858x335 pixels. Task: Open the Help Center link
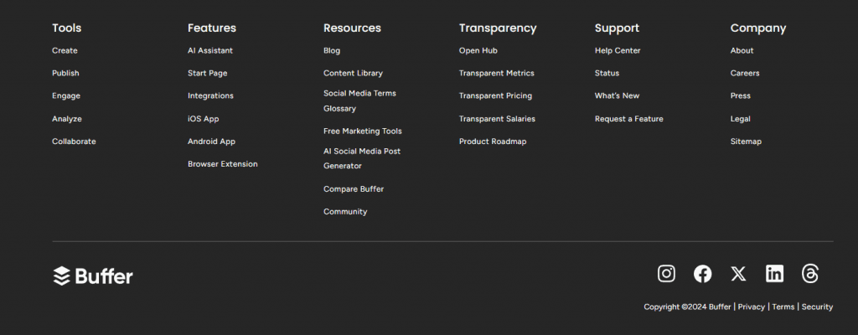618,50
